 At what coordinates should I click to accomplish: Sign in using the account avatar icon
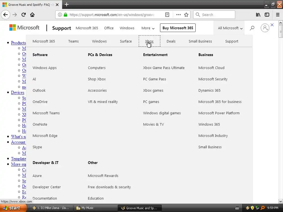pyautogui.click(x=265, y=28)
